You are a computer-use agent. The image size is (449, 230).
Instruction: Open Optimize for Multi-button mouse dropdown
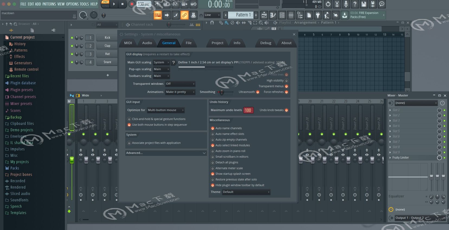coord(166,110)
